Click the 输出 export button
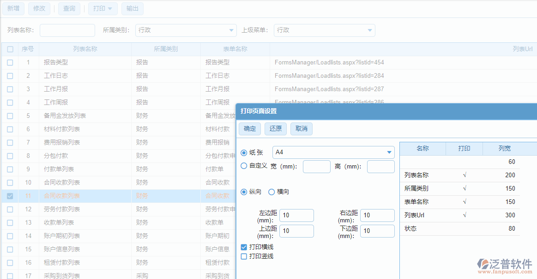Image resolution: width=537 pixels, height=279 pixels. click(132, 8)
